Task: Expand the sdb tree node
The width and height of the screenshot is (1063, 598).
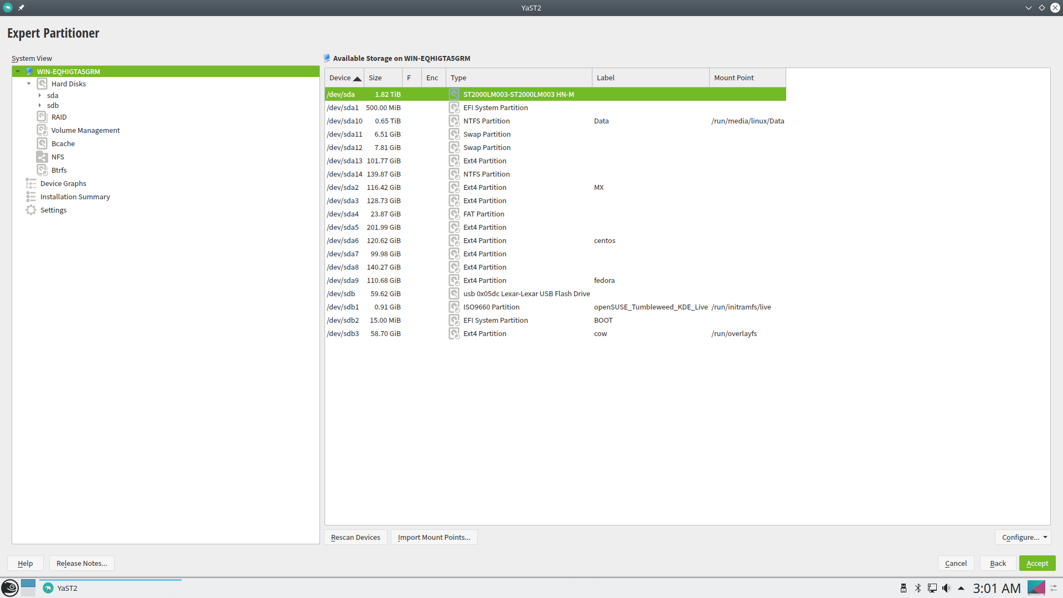Action: click(x=40, y=105)
